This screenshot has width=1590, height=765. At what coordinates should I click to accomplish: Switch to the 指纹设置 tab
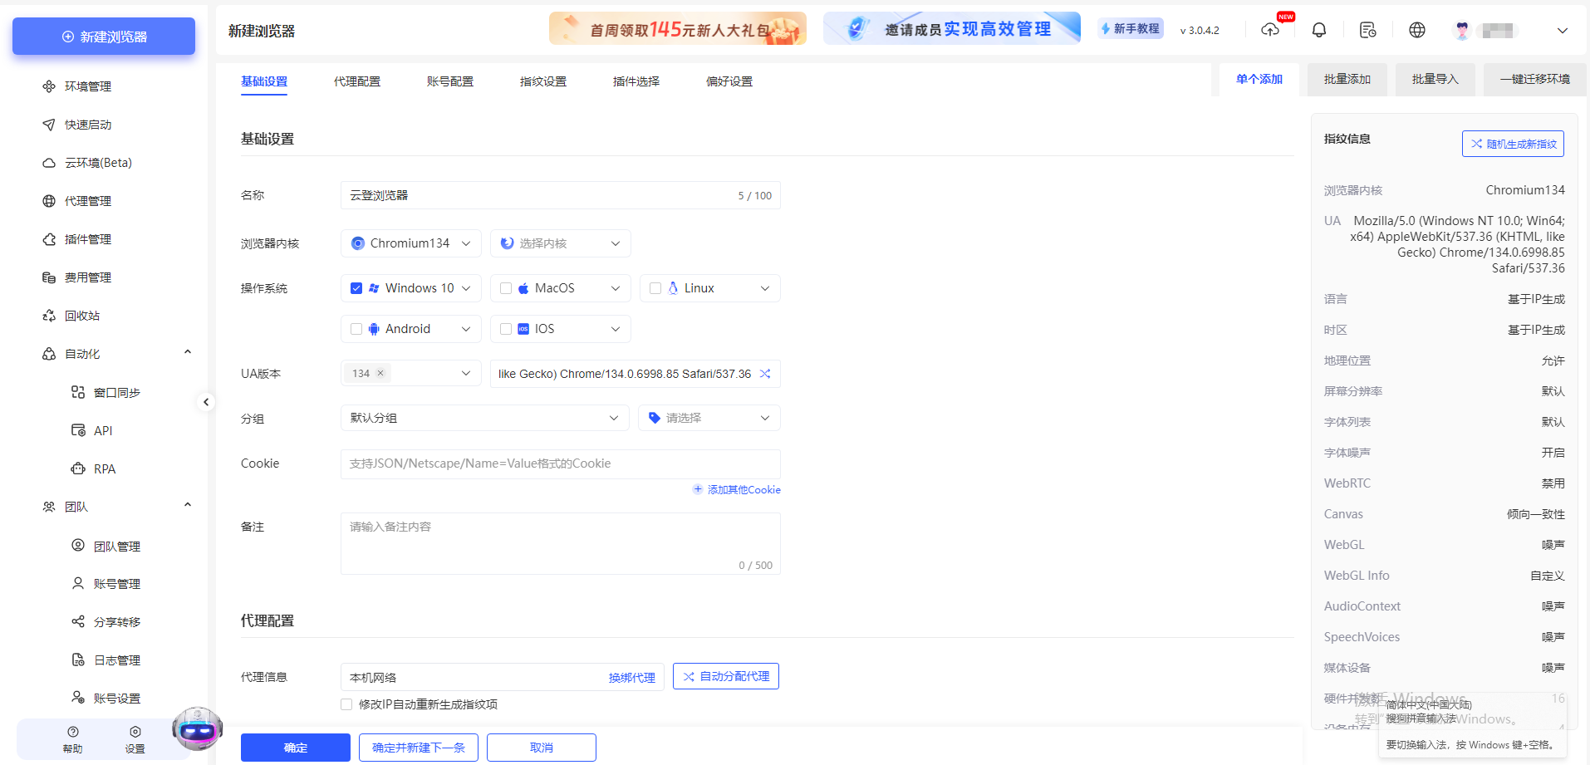point(542,81)
